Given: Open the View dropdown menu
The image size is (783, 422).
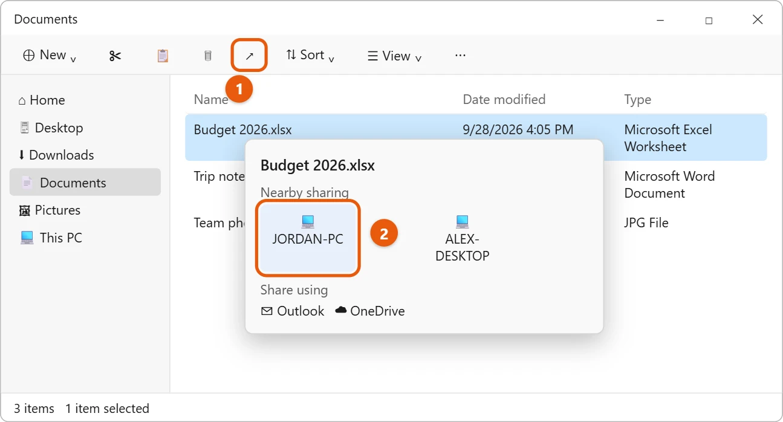Looking at the screenshot, I should coord(394,56).
